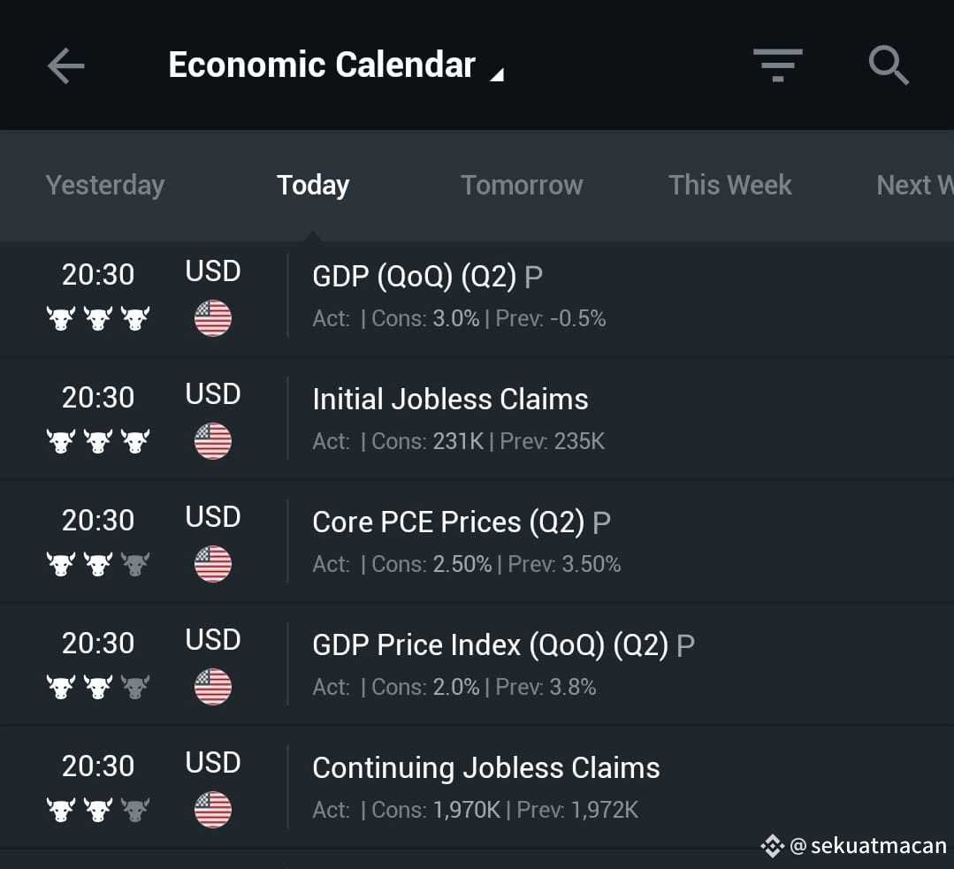Click the US flag beside GDP (QoQ)
This screenshot has height=869, width=954.
pos(213,318)
